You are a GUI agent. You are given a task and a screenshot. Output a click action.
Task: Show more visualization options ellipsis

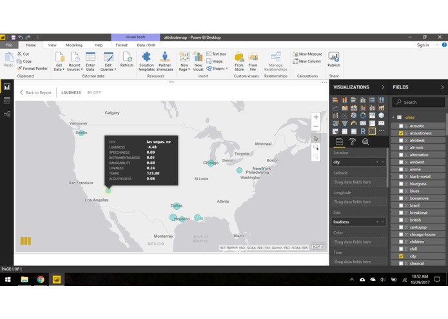point(381,130)
